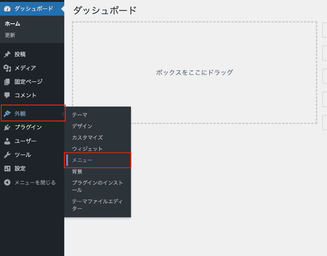The width and height of the screenshot is (327, 256).
Task: Open テーマファイルエディター from the submenu
Action: [x=97, y=205]
